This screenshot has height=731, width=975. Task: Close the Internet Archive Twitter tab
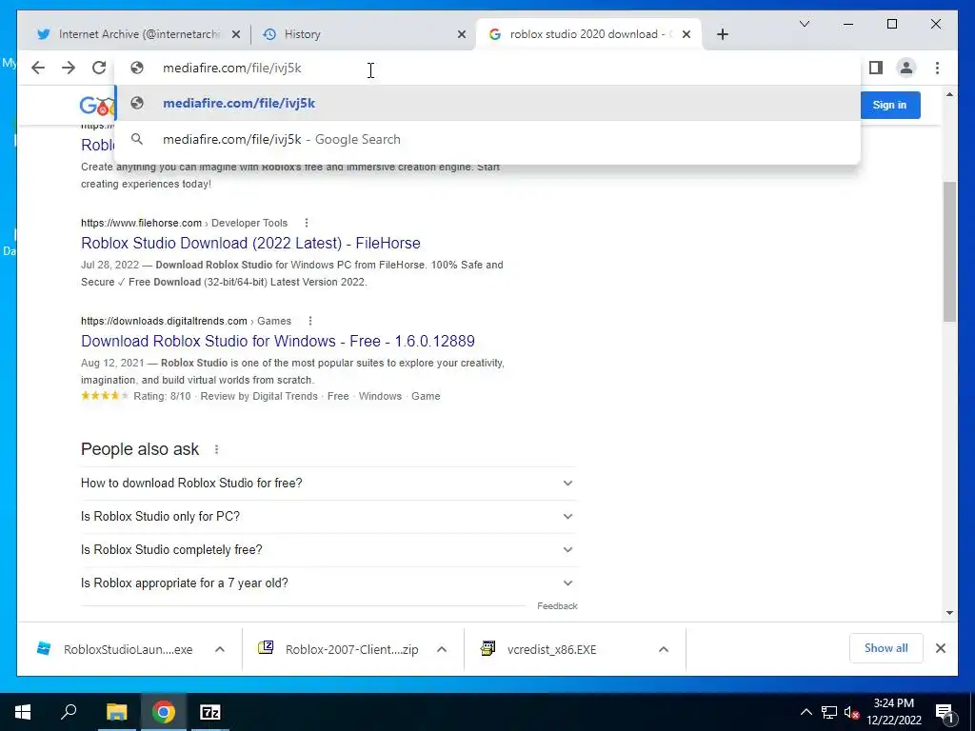pyautogui.click(x=236, y=34)
